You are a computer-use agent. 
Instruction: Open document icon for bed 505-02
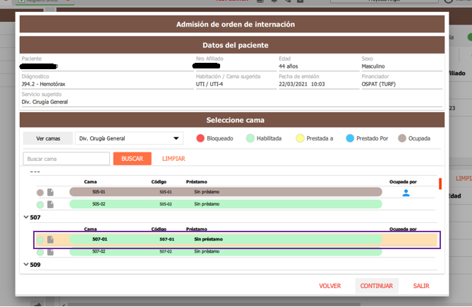pos(50,205)
